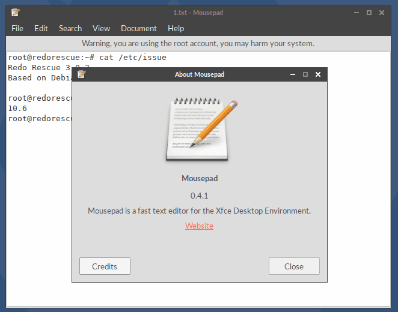
Task: Close About Mousepad via title bar X
Action: tap(318, 74)
